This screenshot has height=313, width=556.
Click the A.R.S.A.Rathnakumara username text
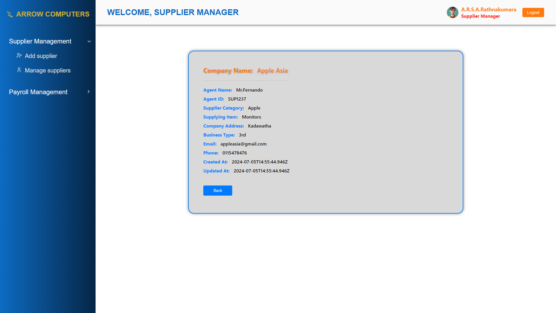[489, 10]
